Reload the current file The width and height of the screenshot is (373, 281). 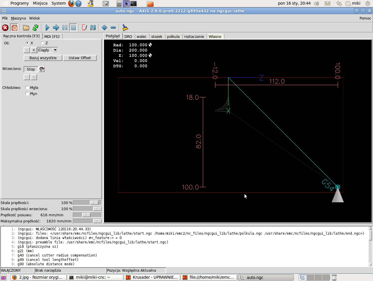pos(36,28)
